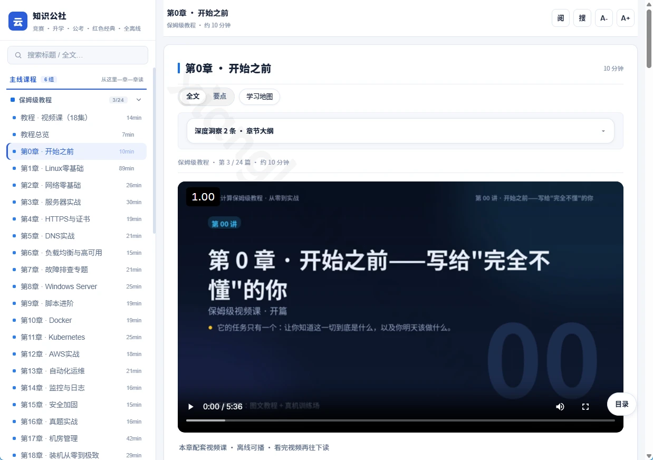653x460 pixels.
Task: Seek on the video progress bar
Action: point(400,420)
